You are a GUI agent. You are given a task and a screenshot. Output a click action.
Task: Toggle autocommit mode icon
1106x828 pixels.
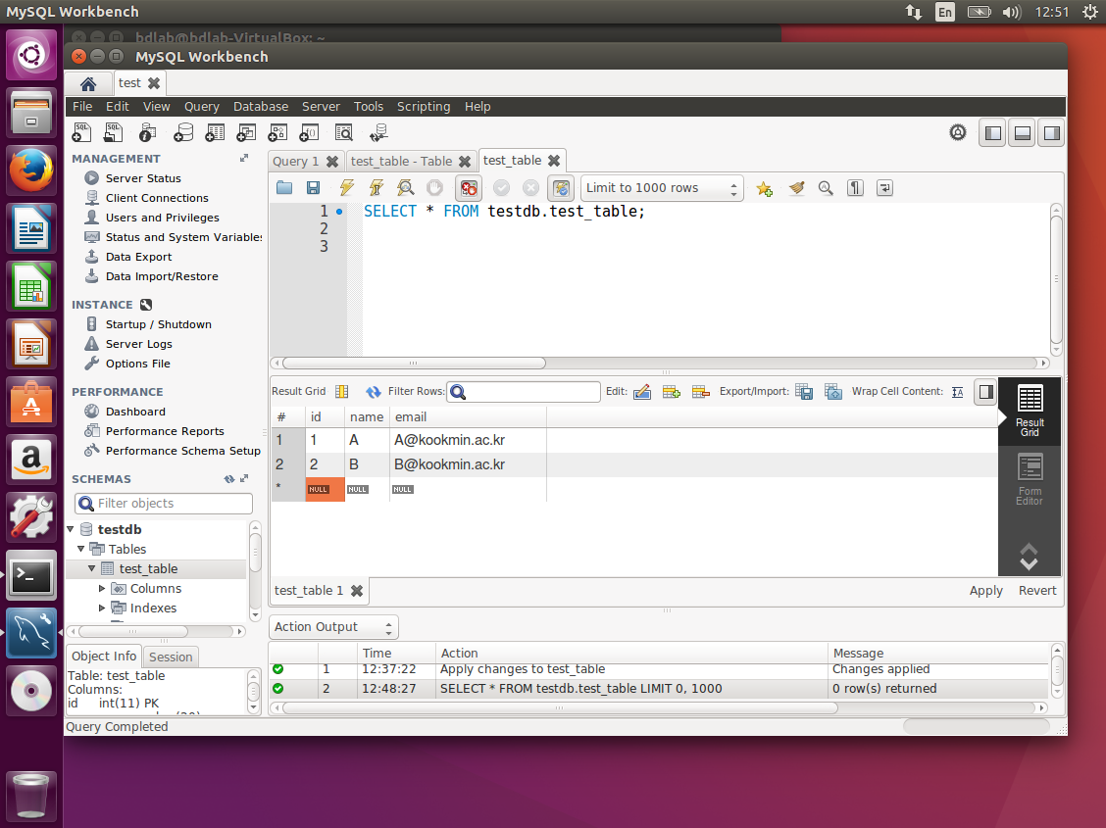561,188
